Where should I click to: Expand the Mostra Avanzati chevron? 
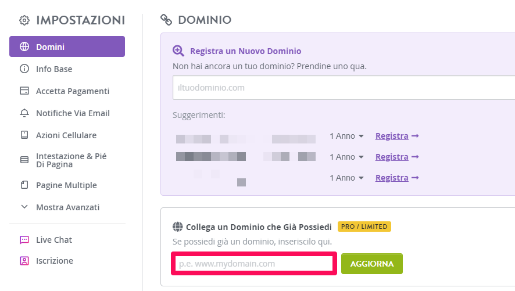coord(24,207)
